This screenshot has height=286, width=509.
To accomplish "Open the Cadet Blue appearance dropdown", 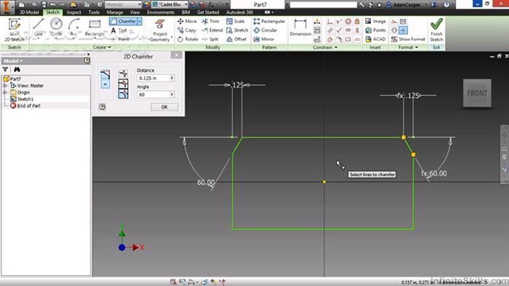I will [x=185, y=4].
